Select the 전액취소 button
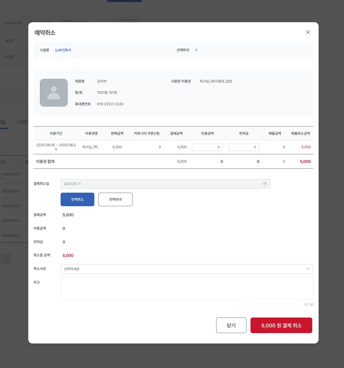 77,200
